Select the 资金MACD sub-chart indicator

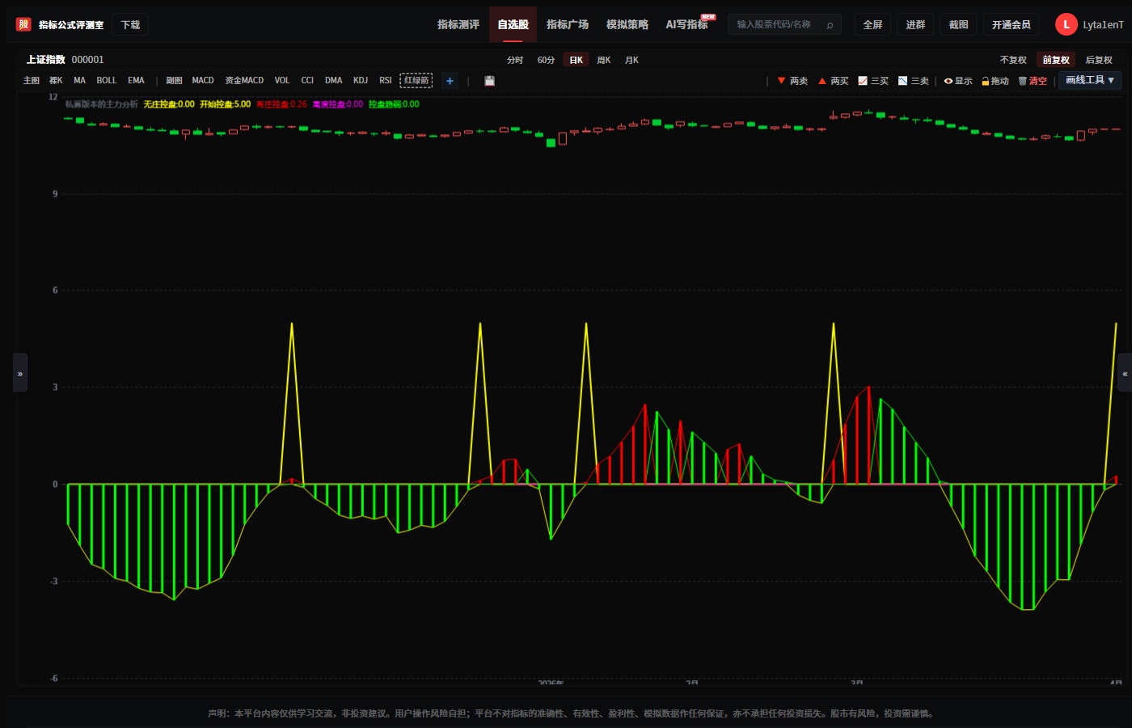click(x=244, y=81)
